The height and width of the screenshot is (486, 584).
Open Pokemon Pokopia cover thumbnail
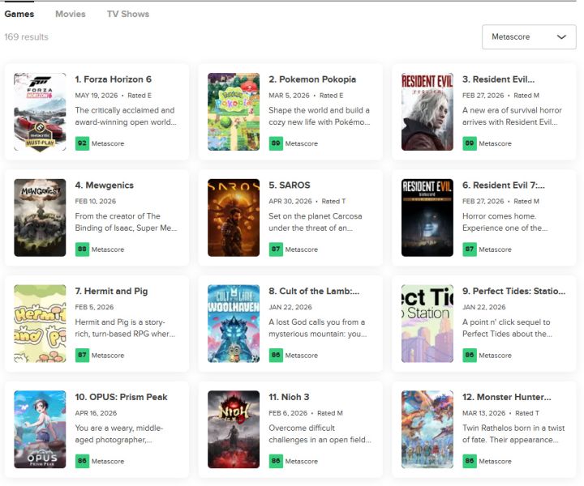(x=234, y=112)
